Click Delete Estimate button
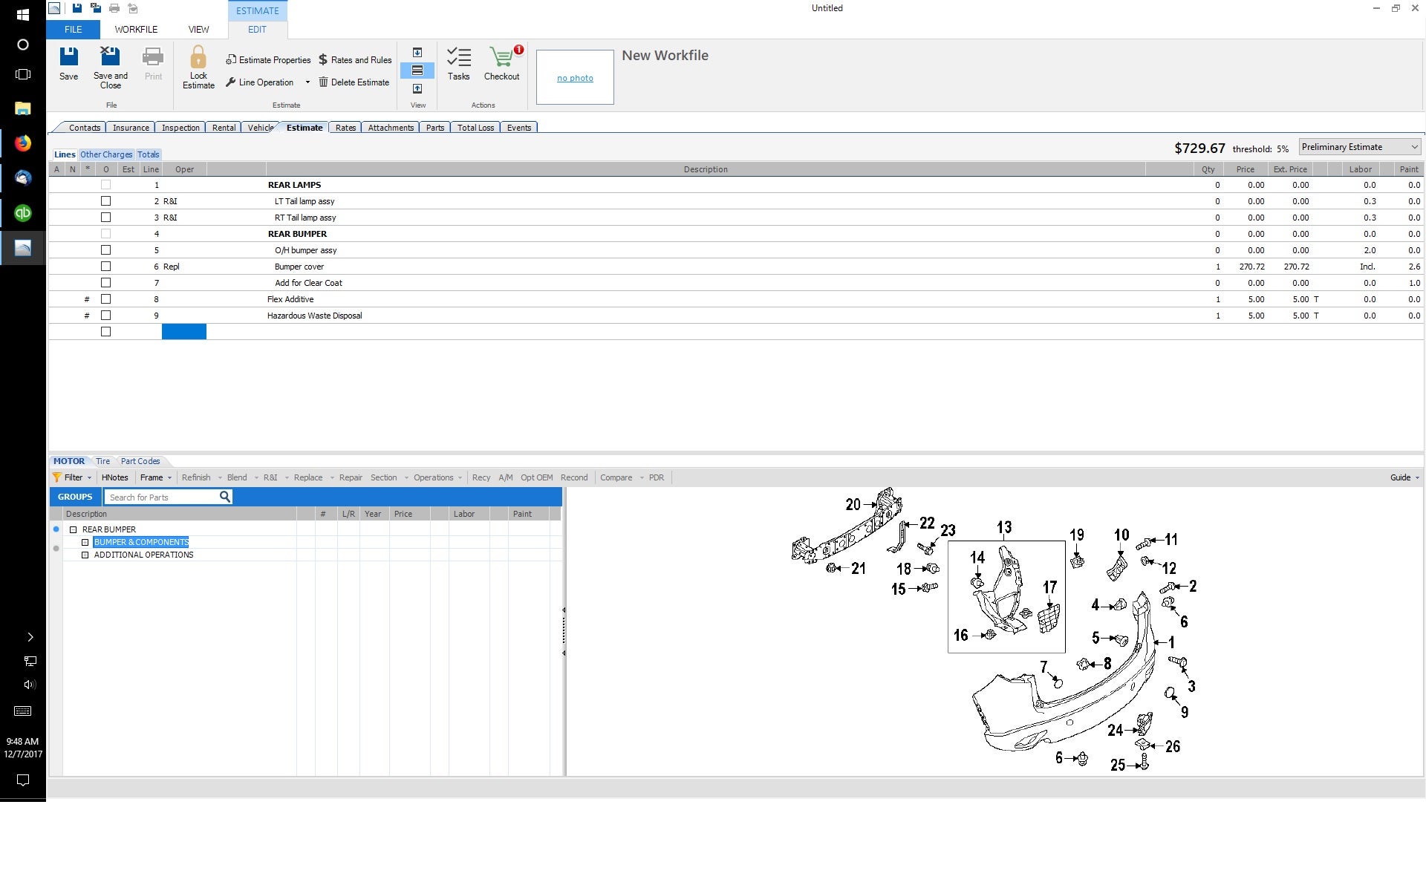 (x=352, y=82)
